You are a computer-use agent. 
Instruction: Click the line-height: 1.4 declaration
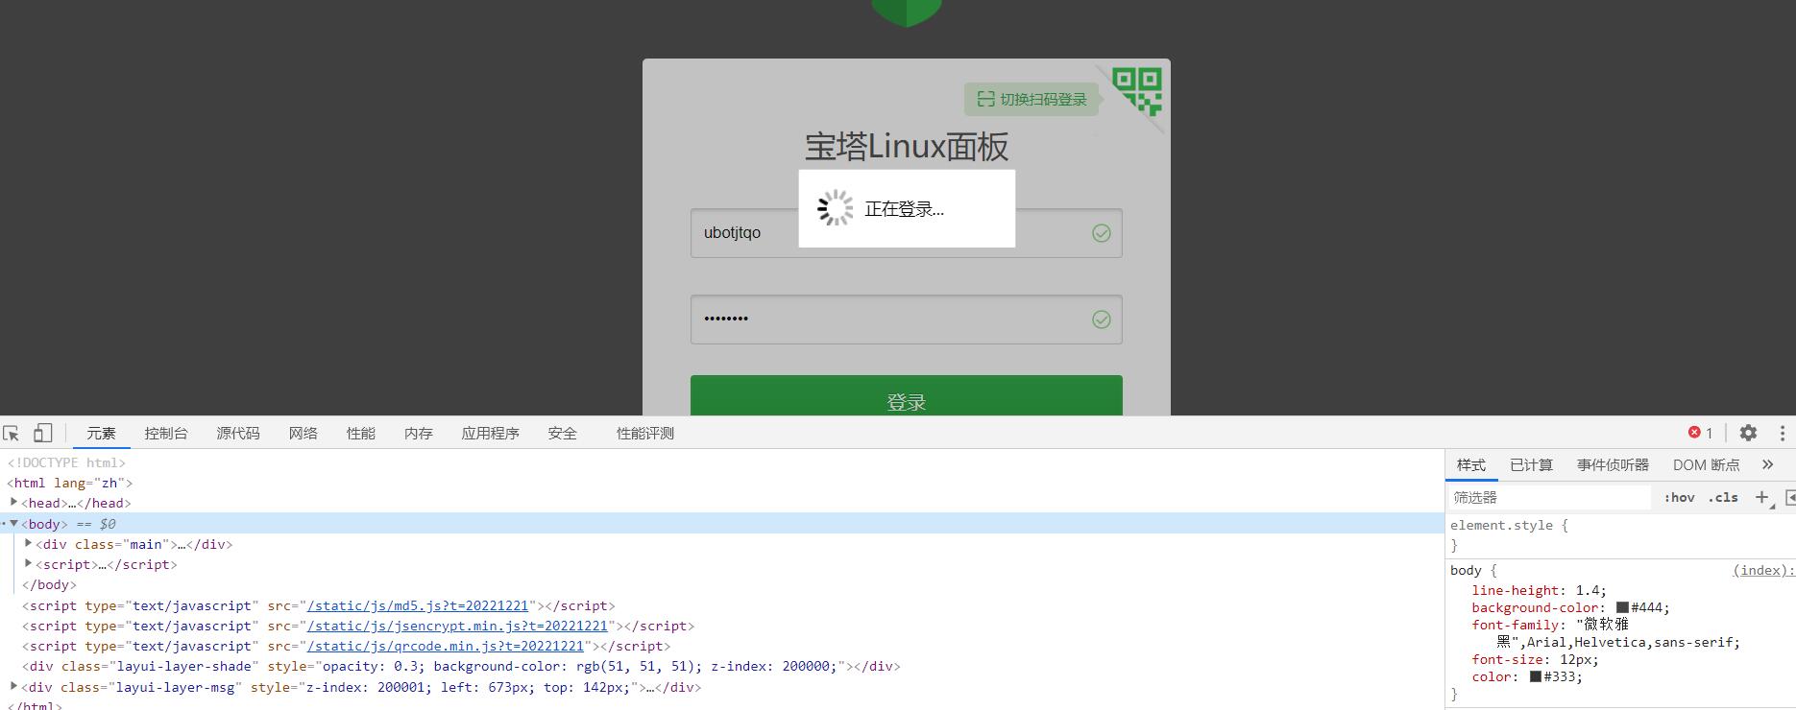tap(1539, 590)
